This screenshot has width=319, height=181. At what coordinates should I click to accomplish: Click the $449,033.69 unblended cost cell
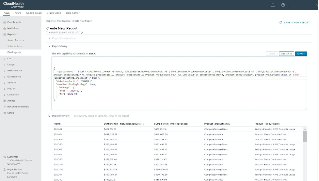pos(161,134)
